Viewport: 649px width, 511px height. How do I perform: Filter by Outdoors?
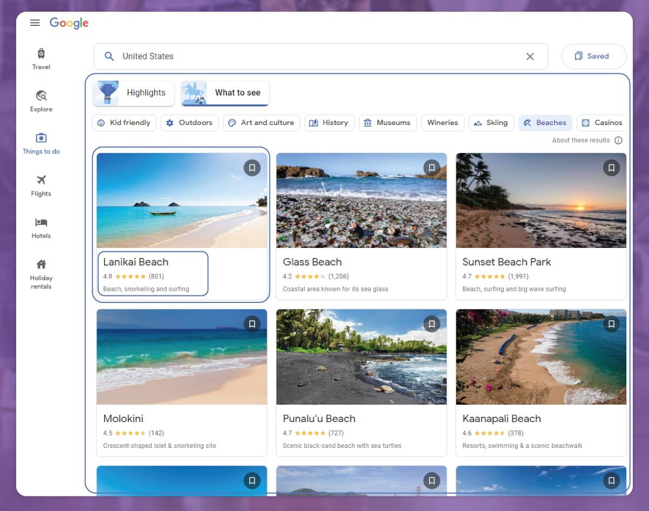(190, 123)
